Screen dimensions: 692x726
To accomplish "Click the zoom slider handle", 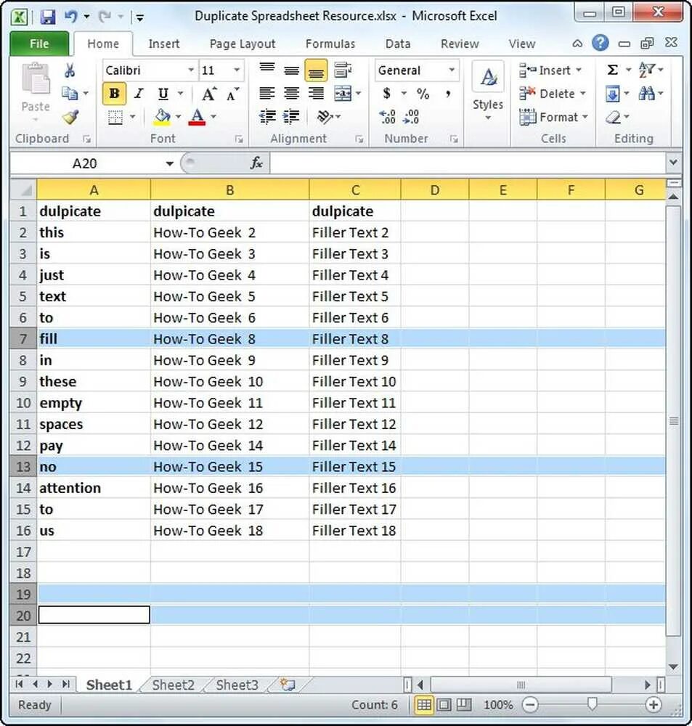I will tap(592, 703).
